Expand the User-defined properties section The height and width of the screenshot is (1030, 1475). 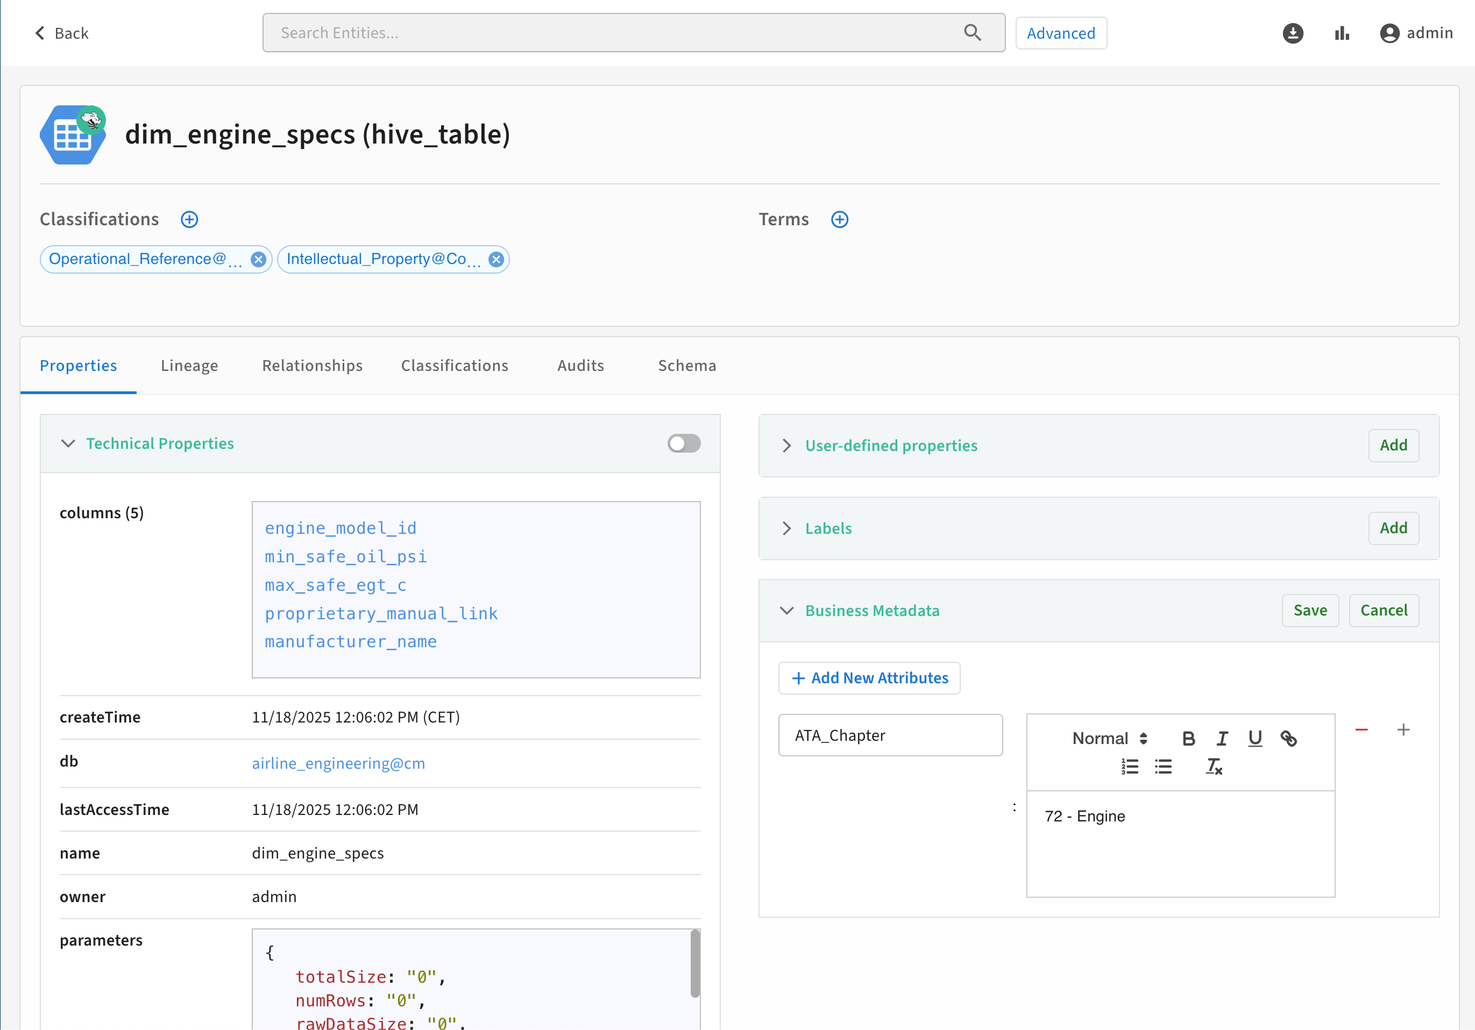pos(786,446)
